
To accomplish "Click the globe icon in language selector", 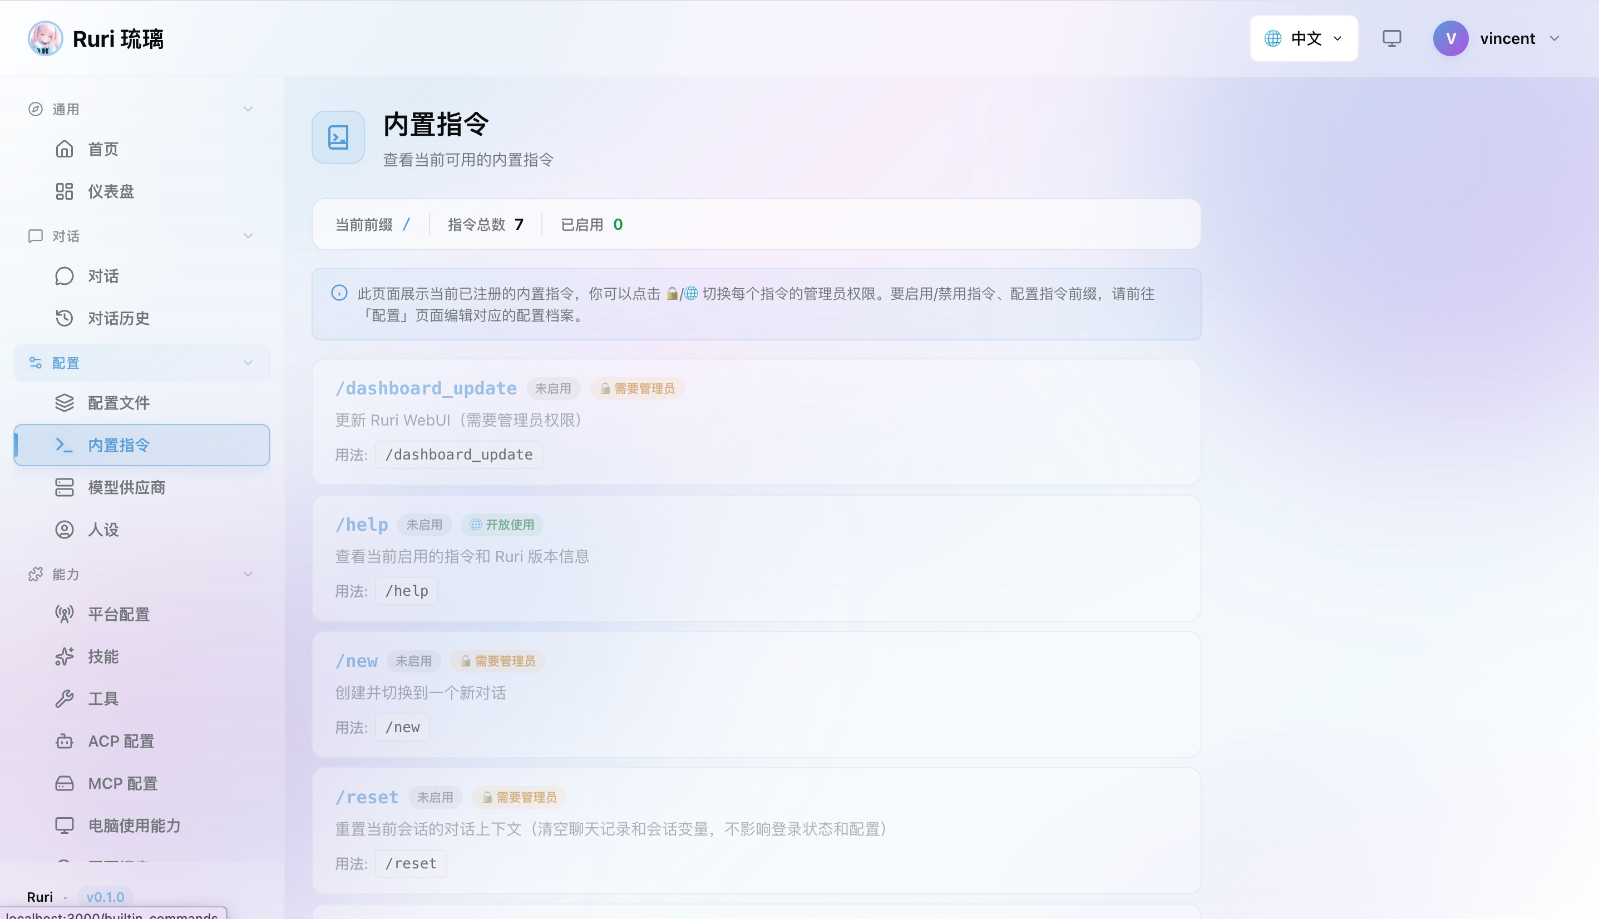I will coord(1272,38).
